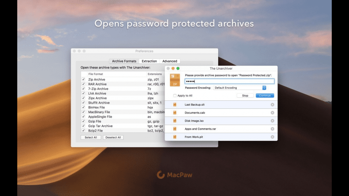
Task: Click the archive icon beside Last Backup.sit
Action: 175,104
